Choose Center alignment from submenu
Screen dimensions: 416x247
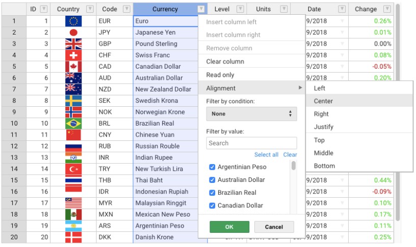[x=323, y=101]
